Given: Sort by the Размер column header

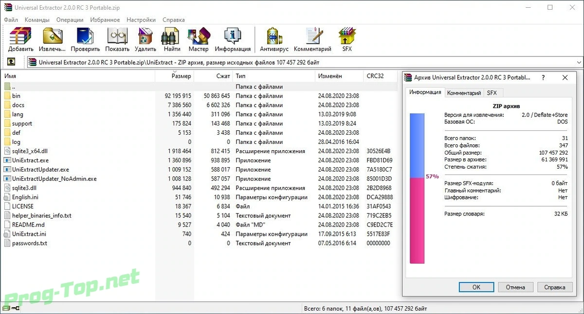Looking at the screenshot, I should pos(175,76).
